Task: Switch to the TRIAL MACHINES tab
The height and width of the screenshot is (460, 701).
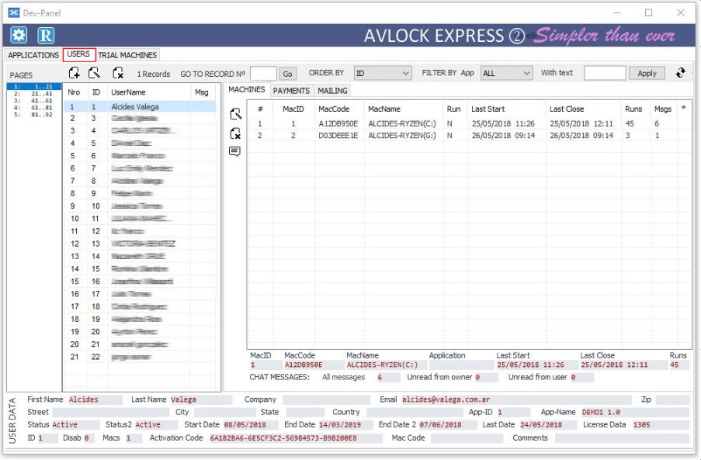Action: pyautogui.click(x=127, y=55)
